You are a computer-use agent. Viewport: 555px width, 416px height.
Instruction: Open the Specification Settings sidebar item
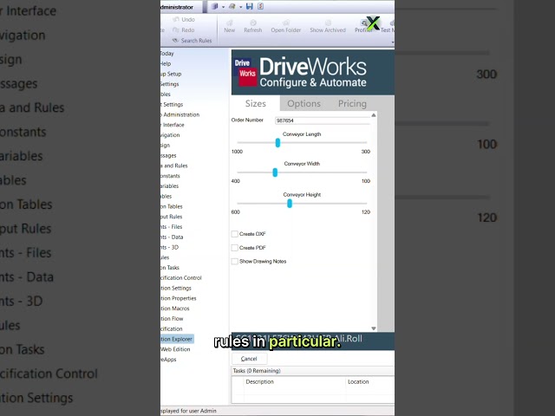[x=176, y=289]
